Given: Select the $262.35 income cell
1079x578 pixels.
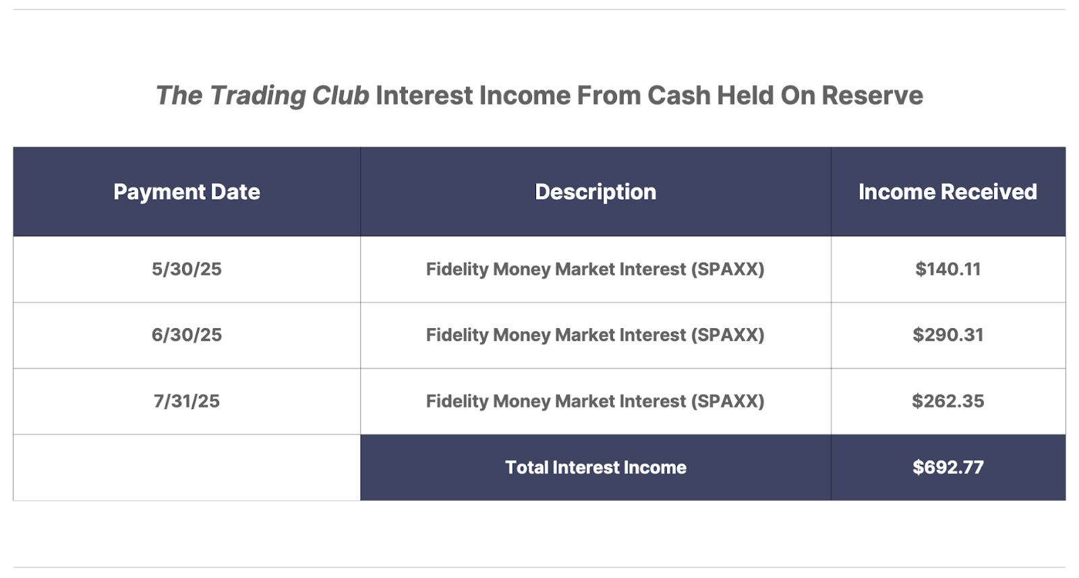Looking at the screenshot, I should pyautogui.click(x=948, y=402).
